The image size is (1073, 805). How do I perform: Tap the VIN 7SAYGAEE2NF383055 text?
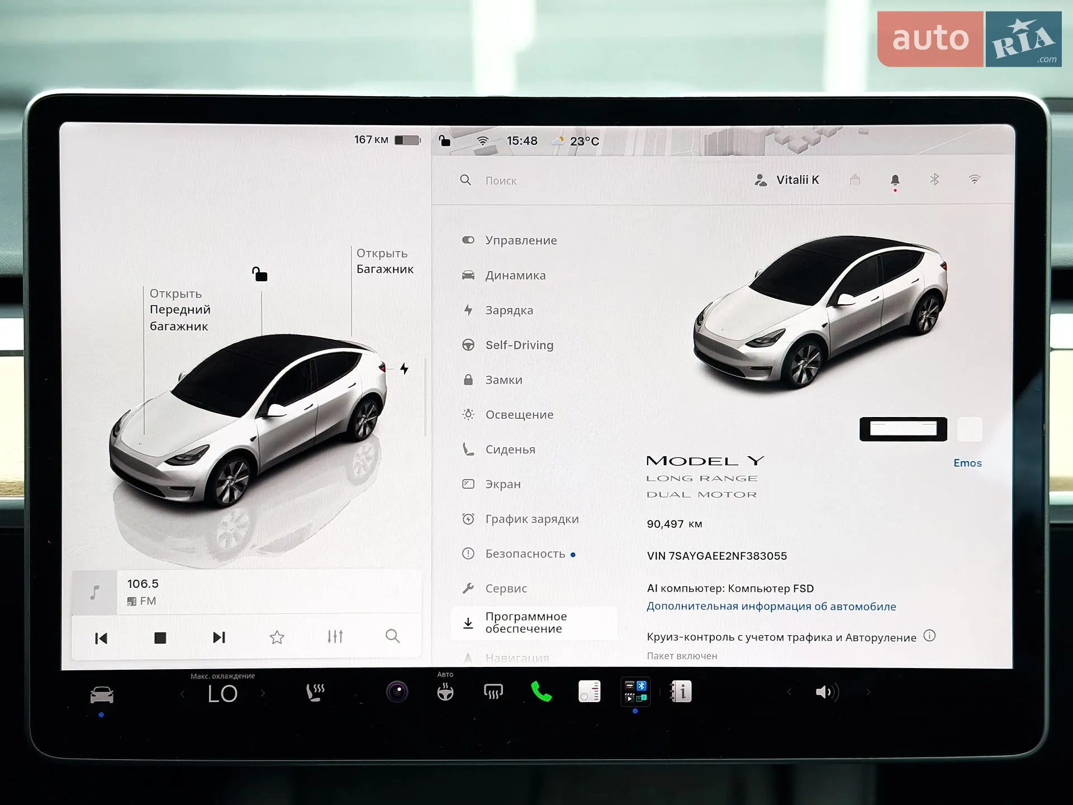click(x=717, y=556)
